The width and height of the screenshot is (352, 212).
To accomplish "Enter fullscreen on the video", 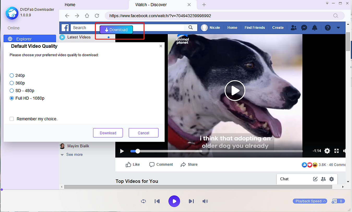I will point(337,151).
